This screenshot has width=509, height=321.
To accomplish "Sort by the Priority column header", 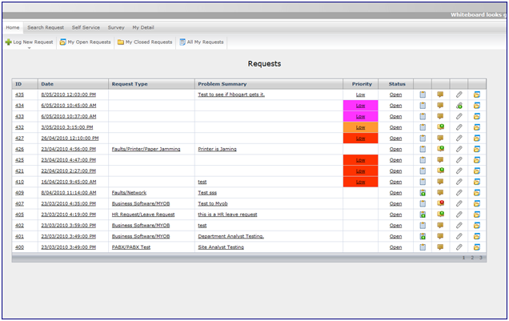I will [362, 84].
